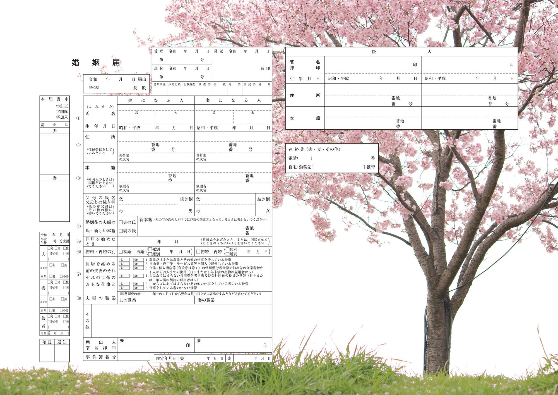The image size is (558, 395).
Task: Check 初婚 for the wife's marital history
Action: pyautogui.click(x=198, y=252)
